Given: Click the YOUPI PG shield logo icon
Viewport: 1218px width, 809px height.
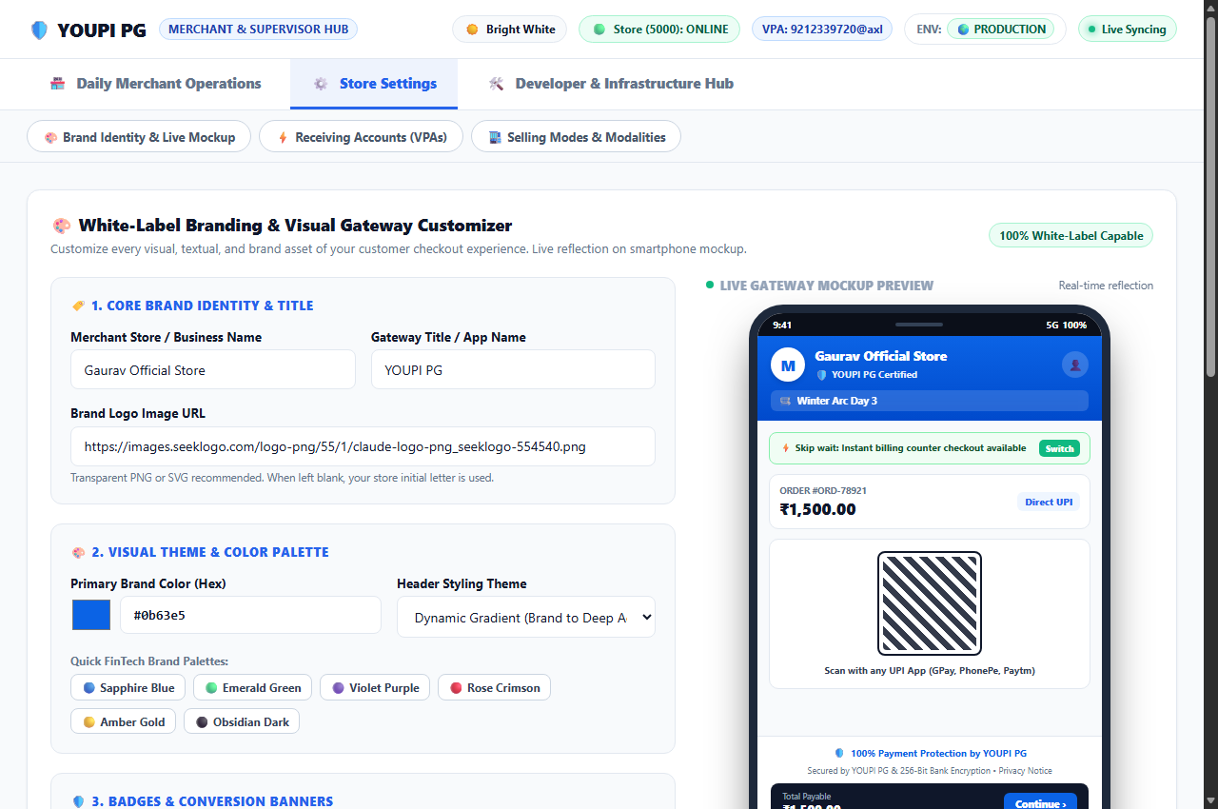Looking at the screenshot, I should [x=39, y=30].
